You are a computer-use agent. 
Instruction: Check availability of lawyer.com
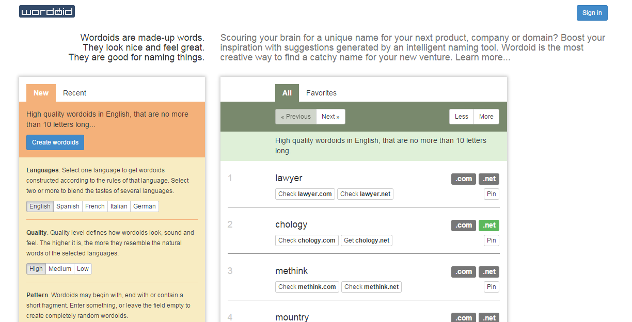(305, 194)
